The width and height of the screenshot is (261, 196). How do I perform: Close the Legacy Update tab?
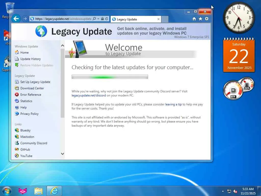159,19
